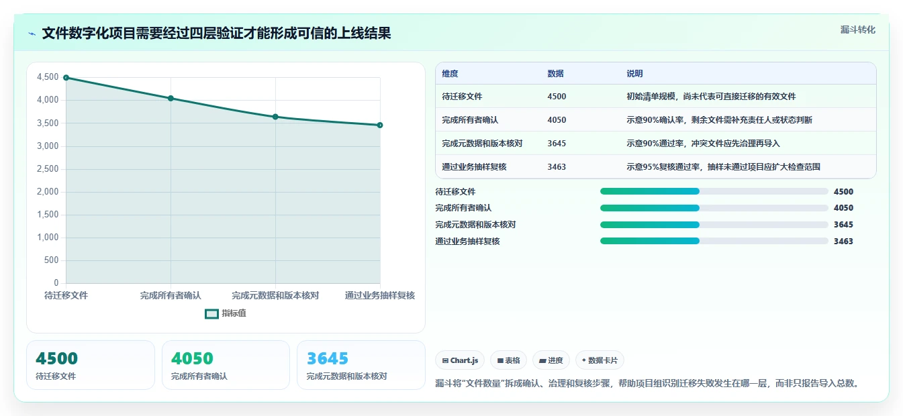Click the 数据 column header
Screen dimensions: 903x416
click(555, 74)
